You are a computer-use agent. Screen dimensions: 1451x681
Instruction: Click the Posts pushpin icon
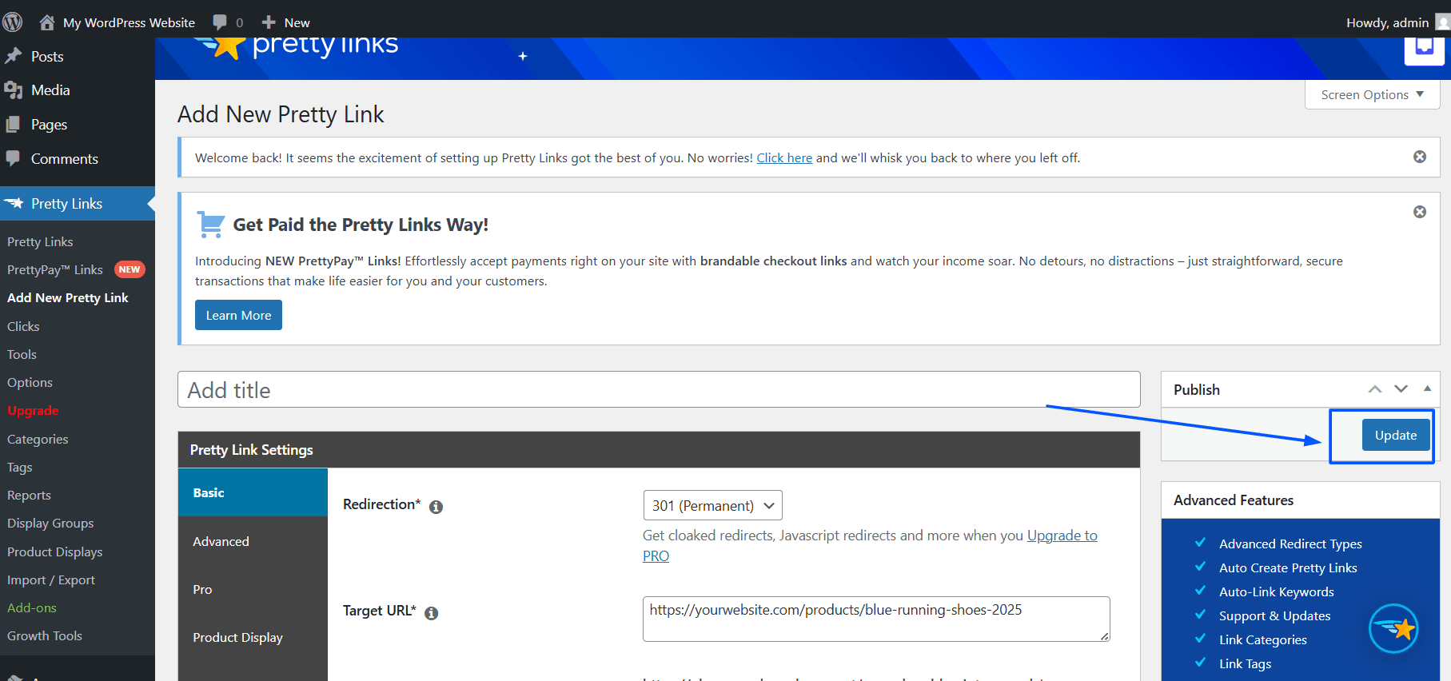click(x=13, y=56)
